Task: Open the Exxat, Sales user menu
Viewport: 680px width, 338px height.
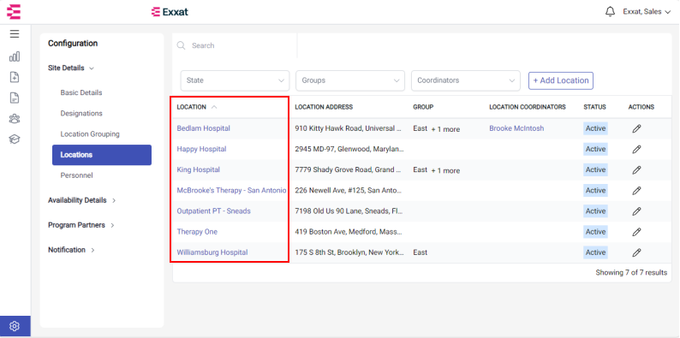Action: click(647, 12)
